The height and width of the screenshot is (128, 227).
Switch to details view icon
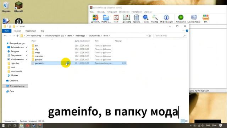point(183,121)
